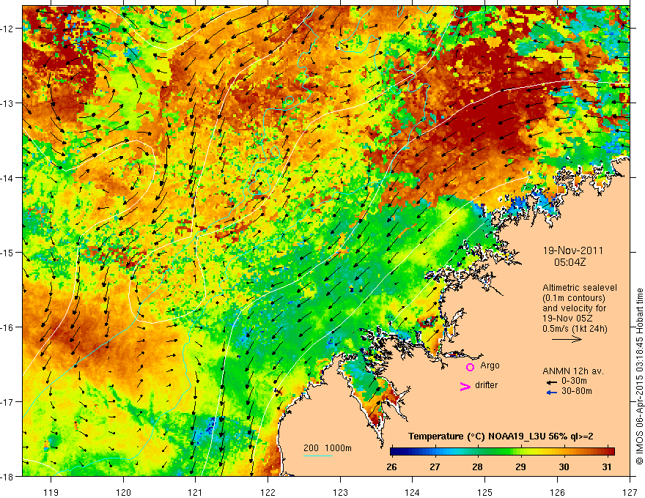Click the "200 1000m" bathymetry label
The width and height of the screenshot is (645, 498).
(328, 448)
